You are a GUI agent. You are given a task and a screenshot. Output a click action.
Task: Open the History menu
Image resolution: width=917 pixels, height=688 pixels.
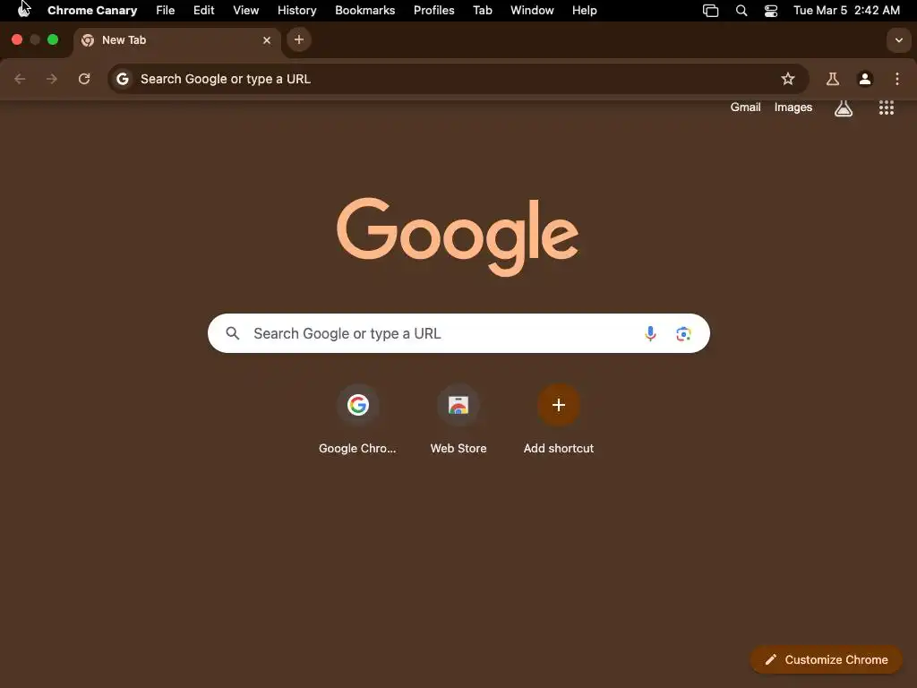(x=296, y=10)
